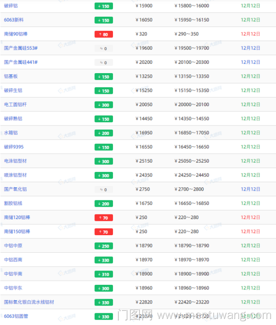
Task: Click the 6063新料 product name
Action: (13, 20)
